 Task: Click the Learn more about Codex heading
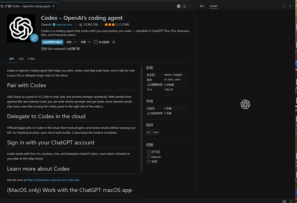click(38, 169)
